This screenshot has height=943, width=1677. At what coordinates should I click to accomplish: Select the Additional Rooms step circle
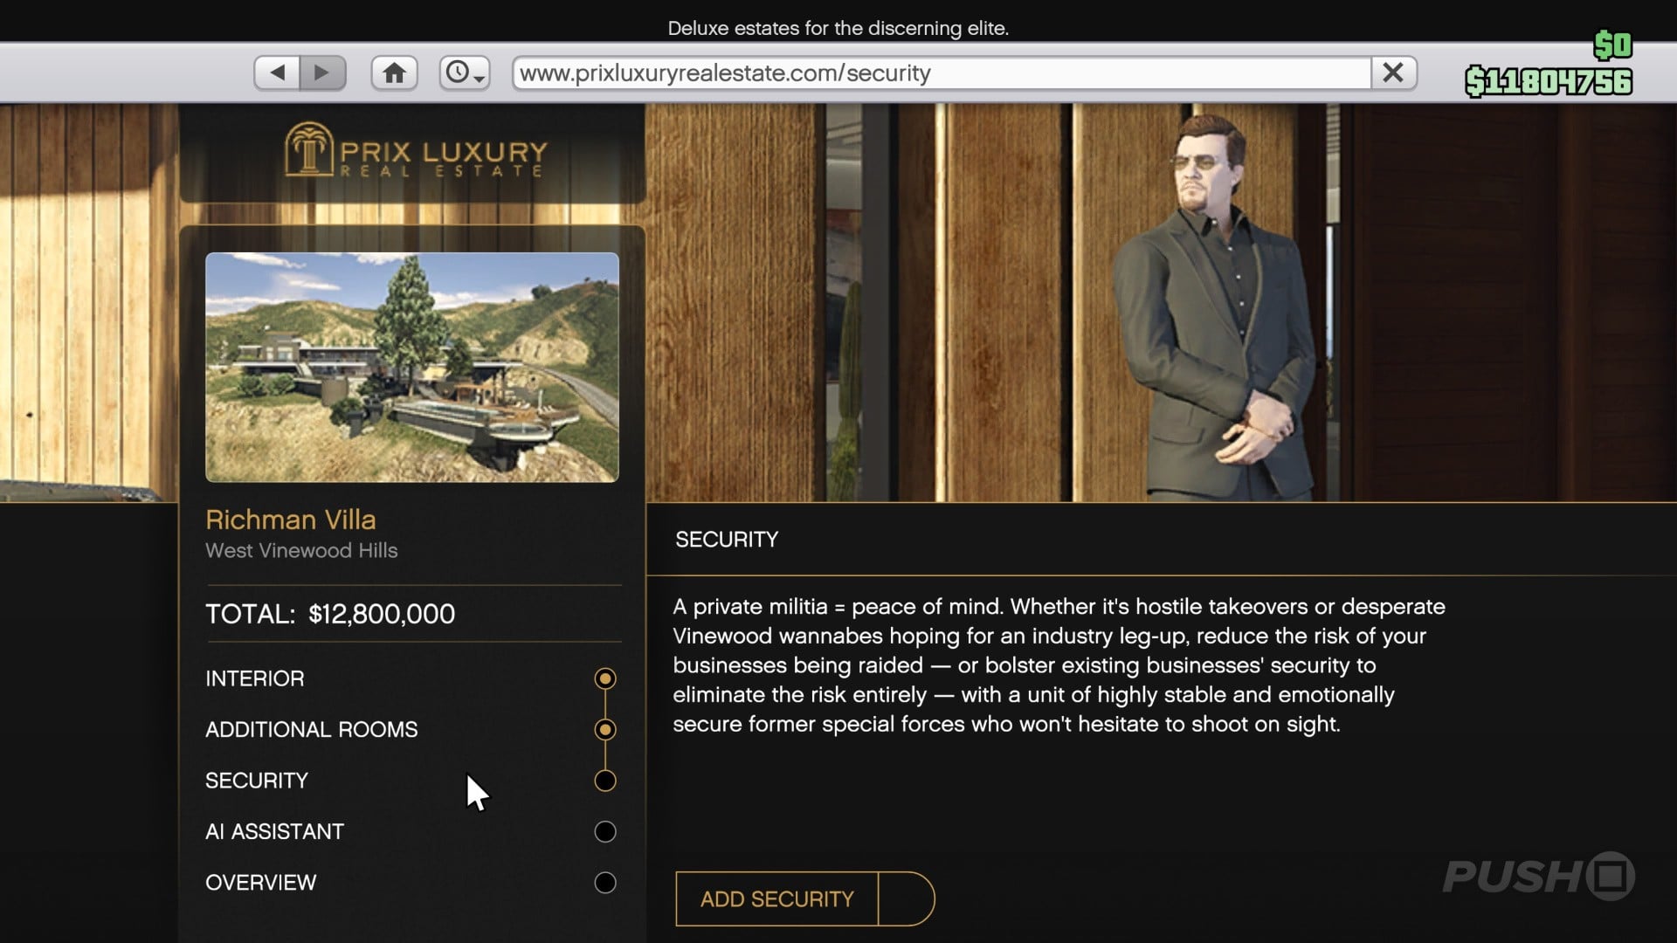[x=605, y=729]
